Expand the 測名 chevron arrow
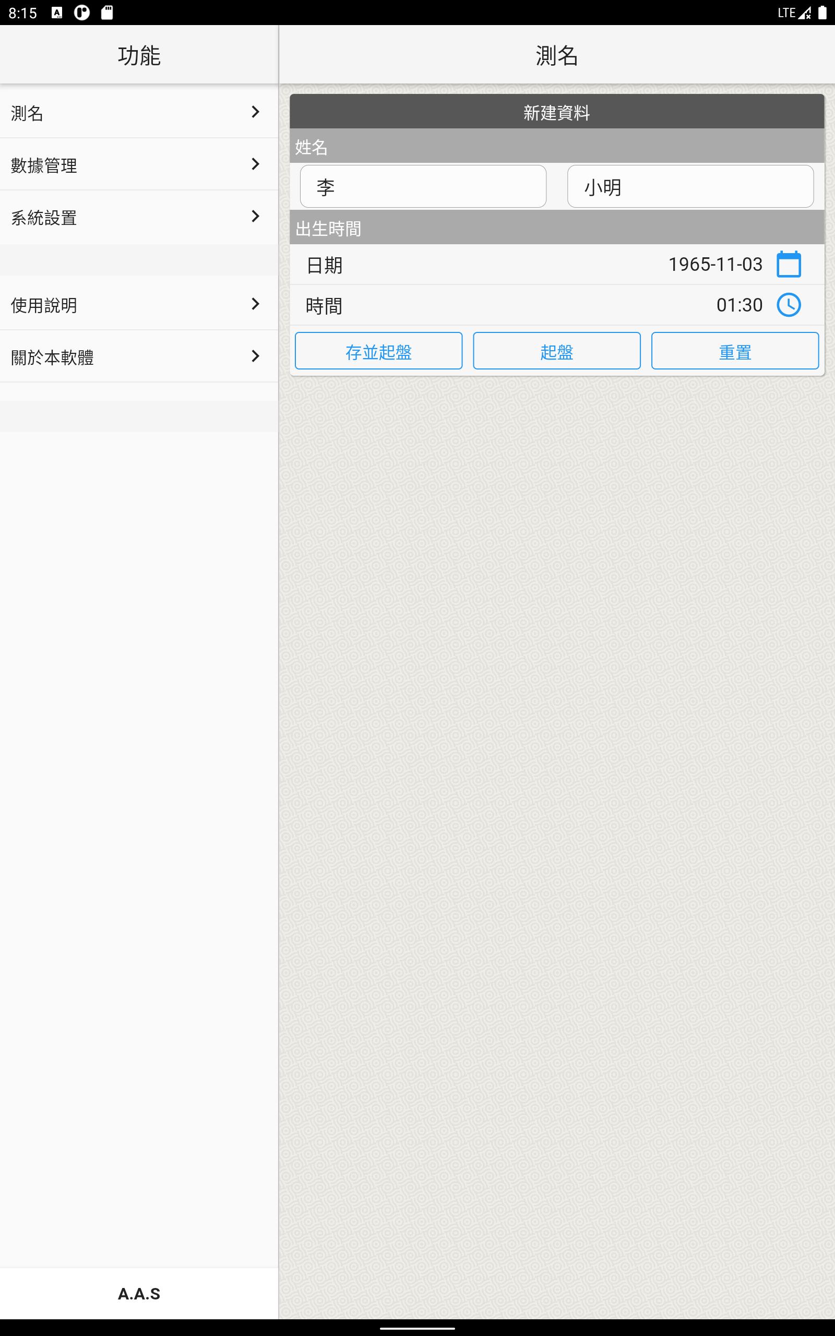This screenshot has width=835, height=1336. pos(255,112)
